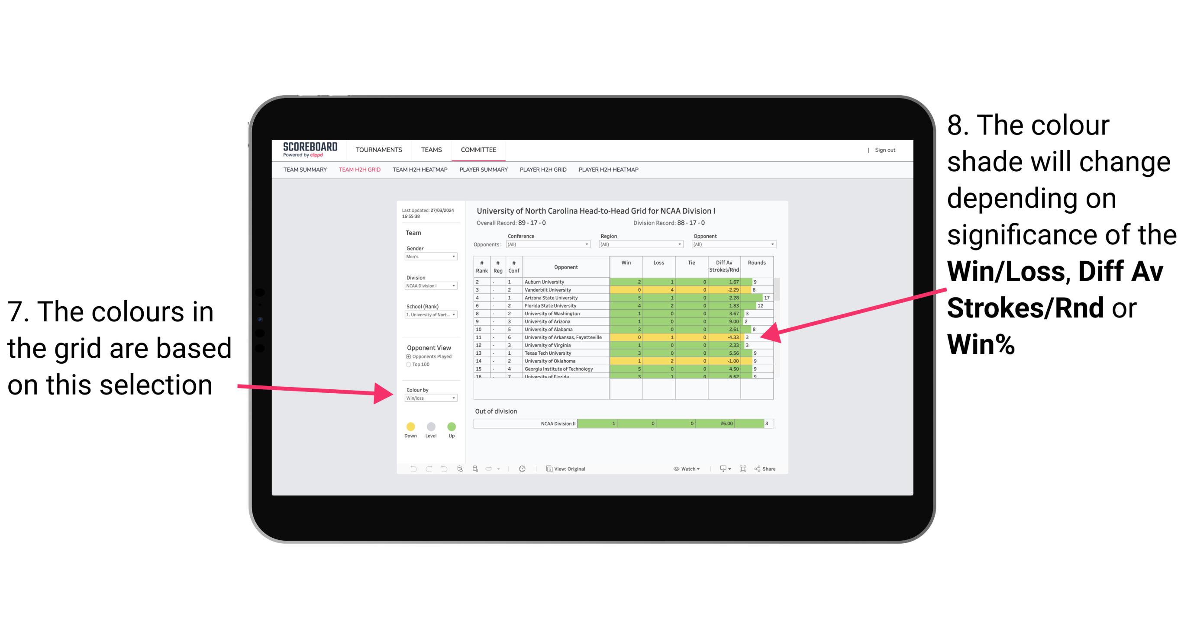1181x635 pixels.
Task: Click the View Original icon
Action: [x=547, y=468]
